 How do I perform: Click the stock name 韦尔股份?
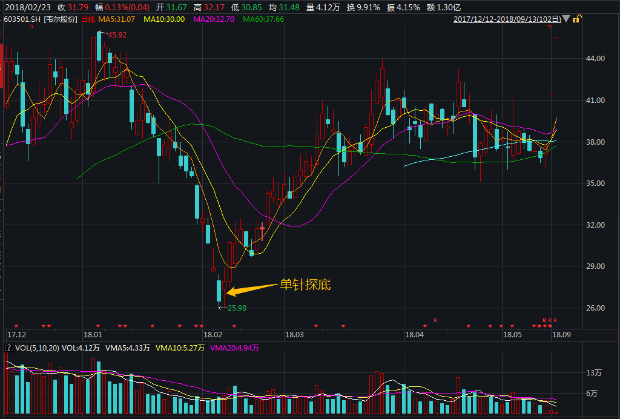[61, 19]
